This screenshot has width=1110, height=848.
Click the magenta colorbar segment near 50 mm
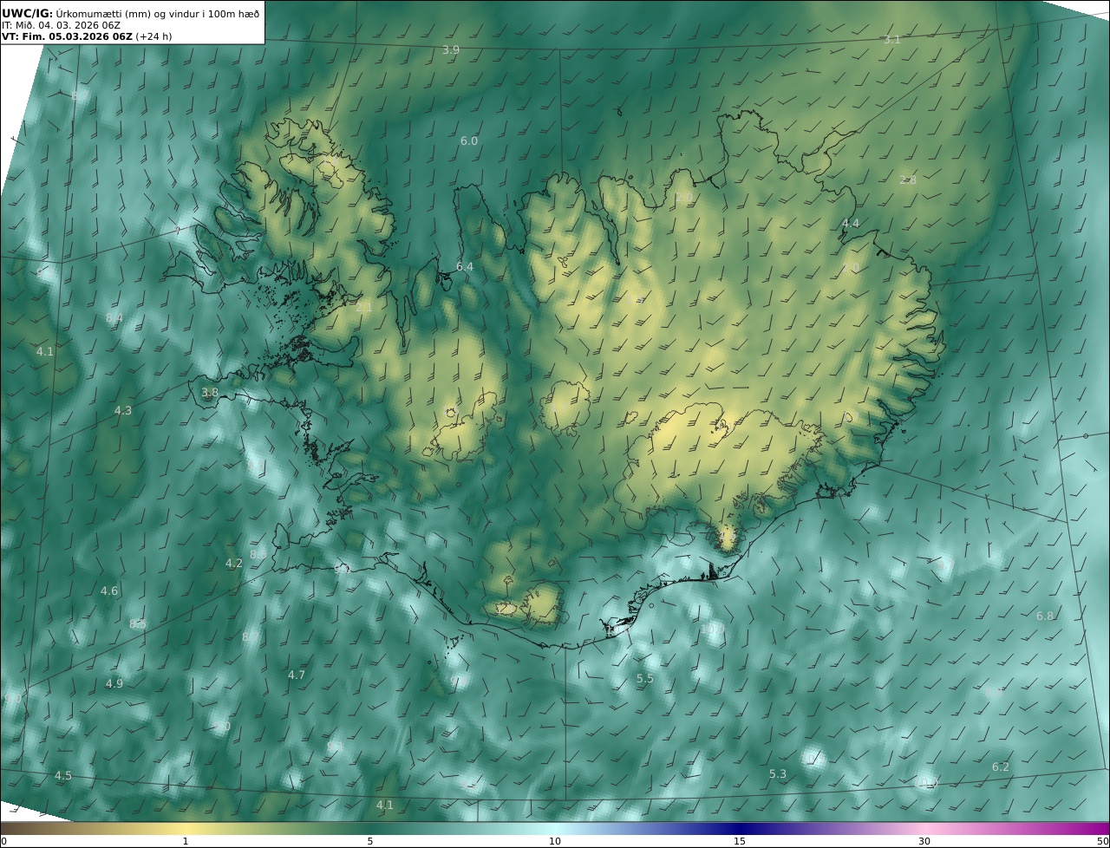click(1094, 828)
